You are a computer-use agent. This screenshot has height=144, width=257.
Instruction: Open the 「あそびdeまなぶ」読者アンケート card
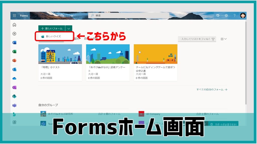108,63
